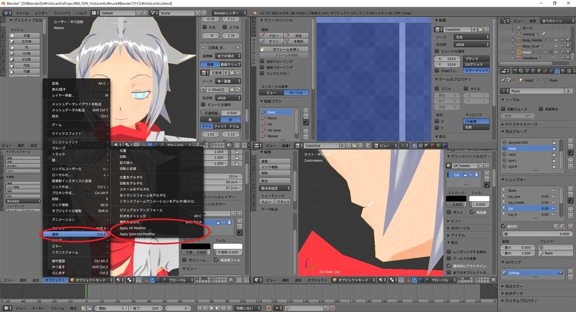Select the Pencil drawing brush
The image size is (576, 312).
(x=276, y=118)
